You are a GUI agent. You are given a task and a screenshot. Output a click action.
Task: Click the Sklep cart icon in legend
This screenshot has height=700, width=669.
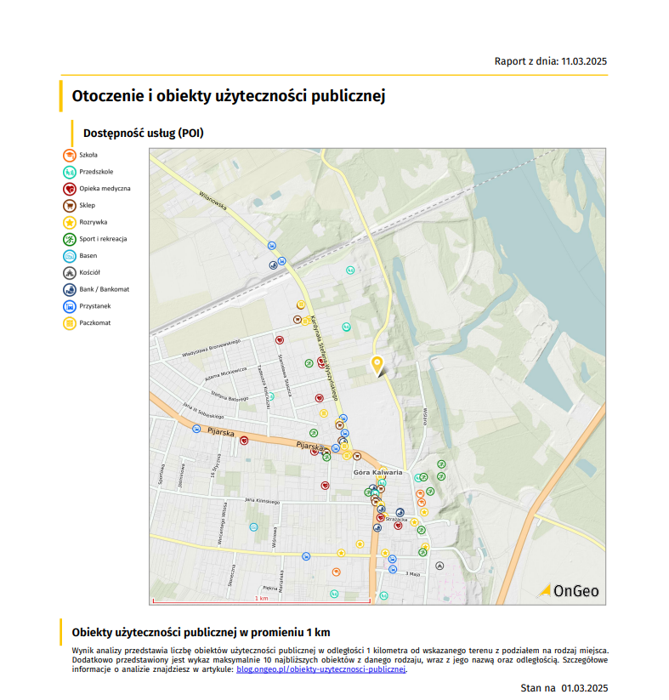click(x=70, y=205)
